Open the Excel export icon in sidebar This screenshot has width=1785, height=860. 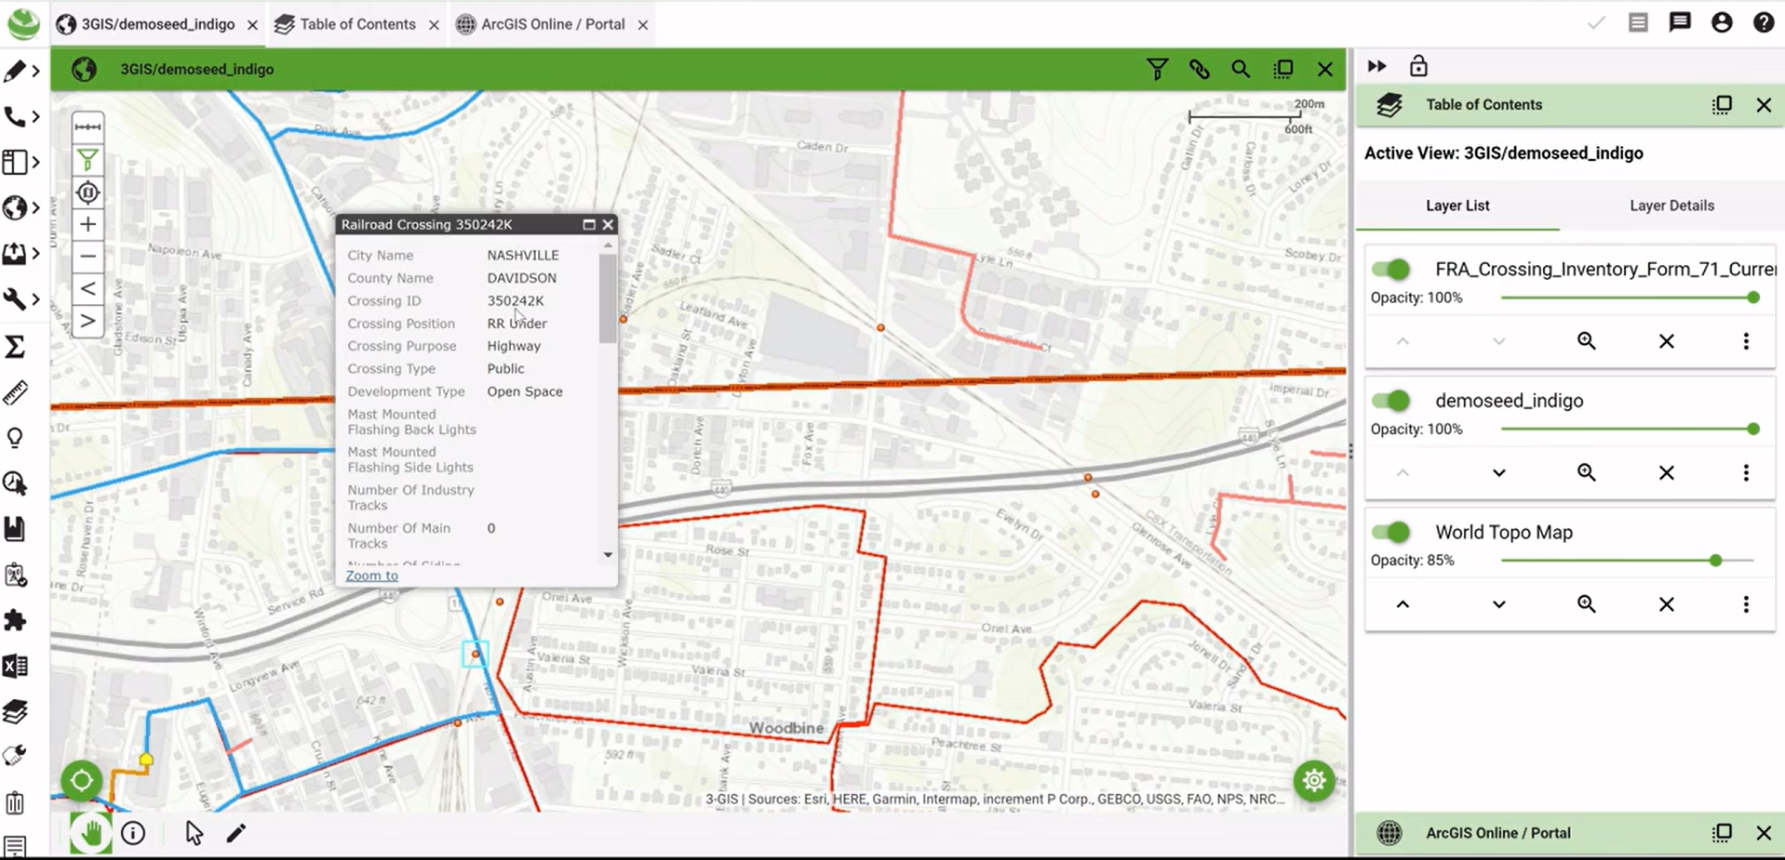pos(15,667)
